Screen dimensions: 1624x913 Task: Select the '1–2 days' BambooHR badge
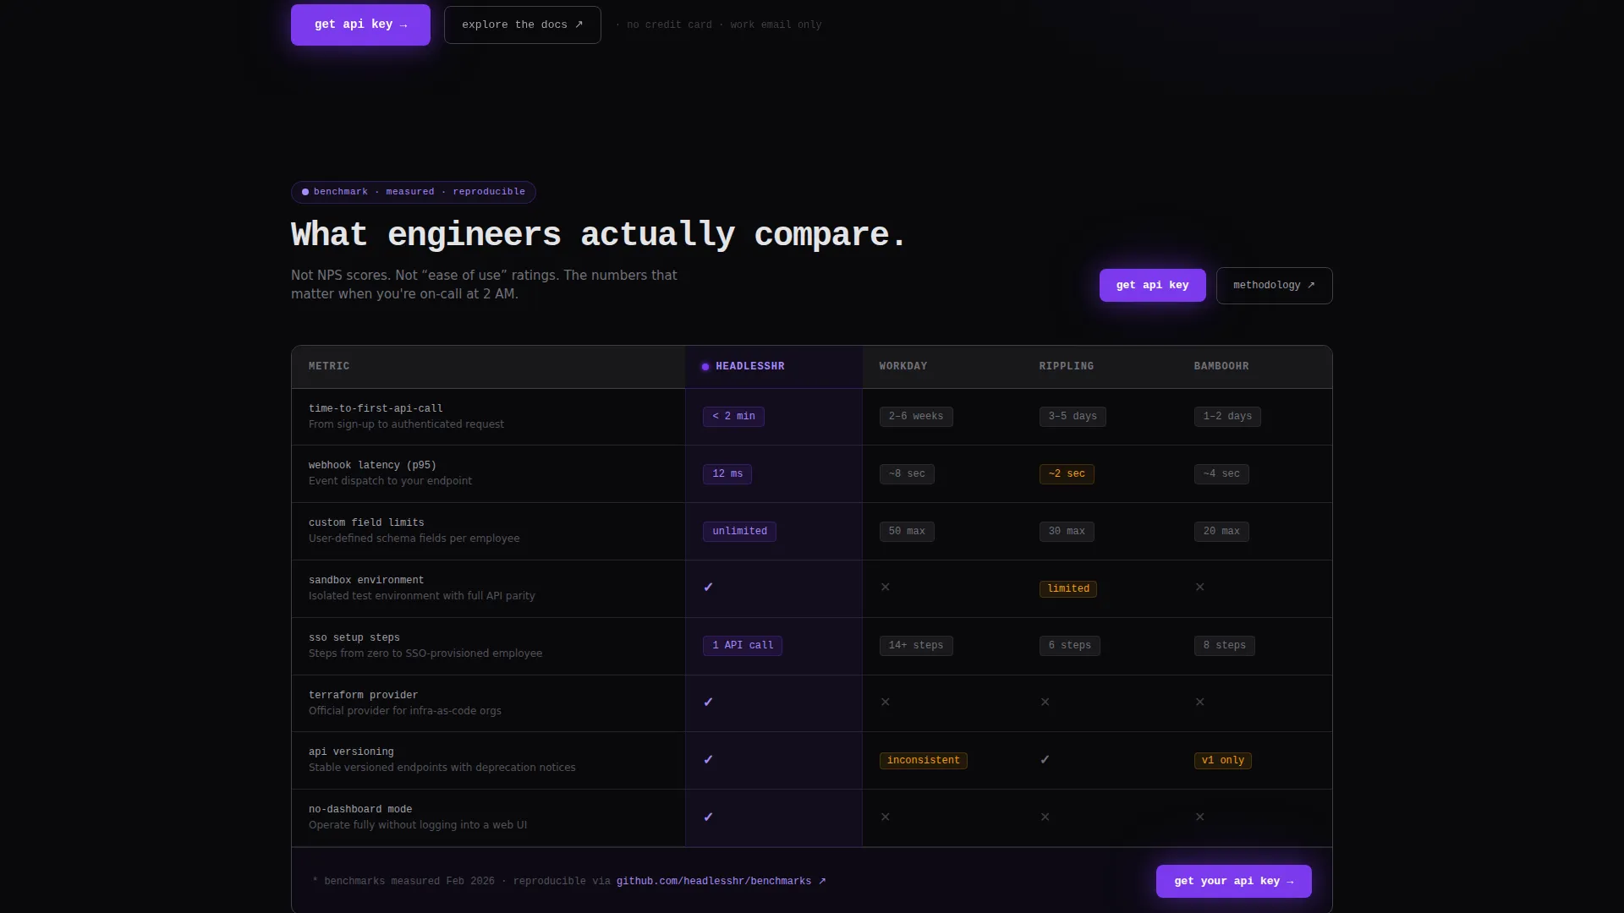click(x=1227, y=417)
